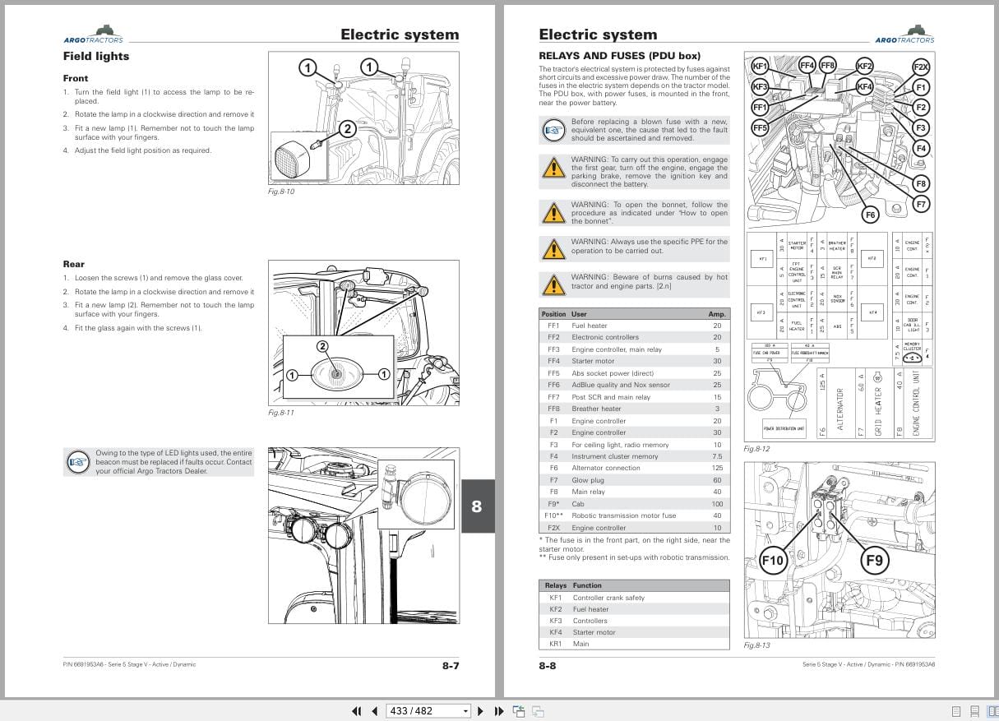999x721 pixels.
Task: Click the 'RELAYS AND FUSES (PDU box)' heading
Action: coord(620,56)
